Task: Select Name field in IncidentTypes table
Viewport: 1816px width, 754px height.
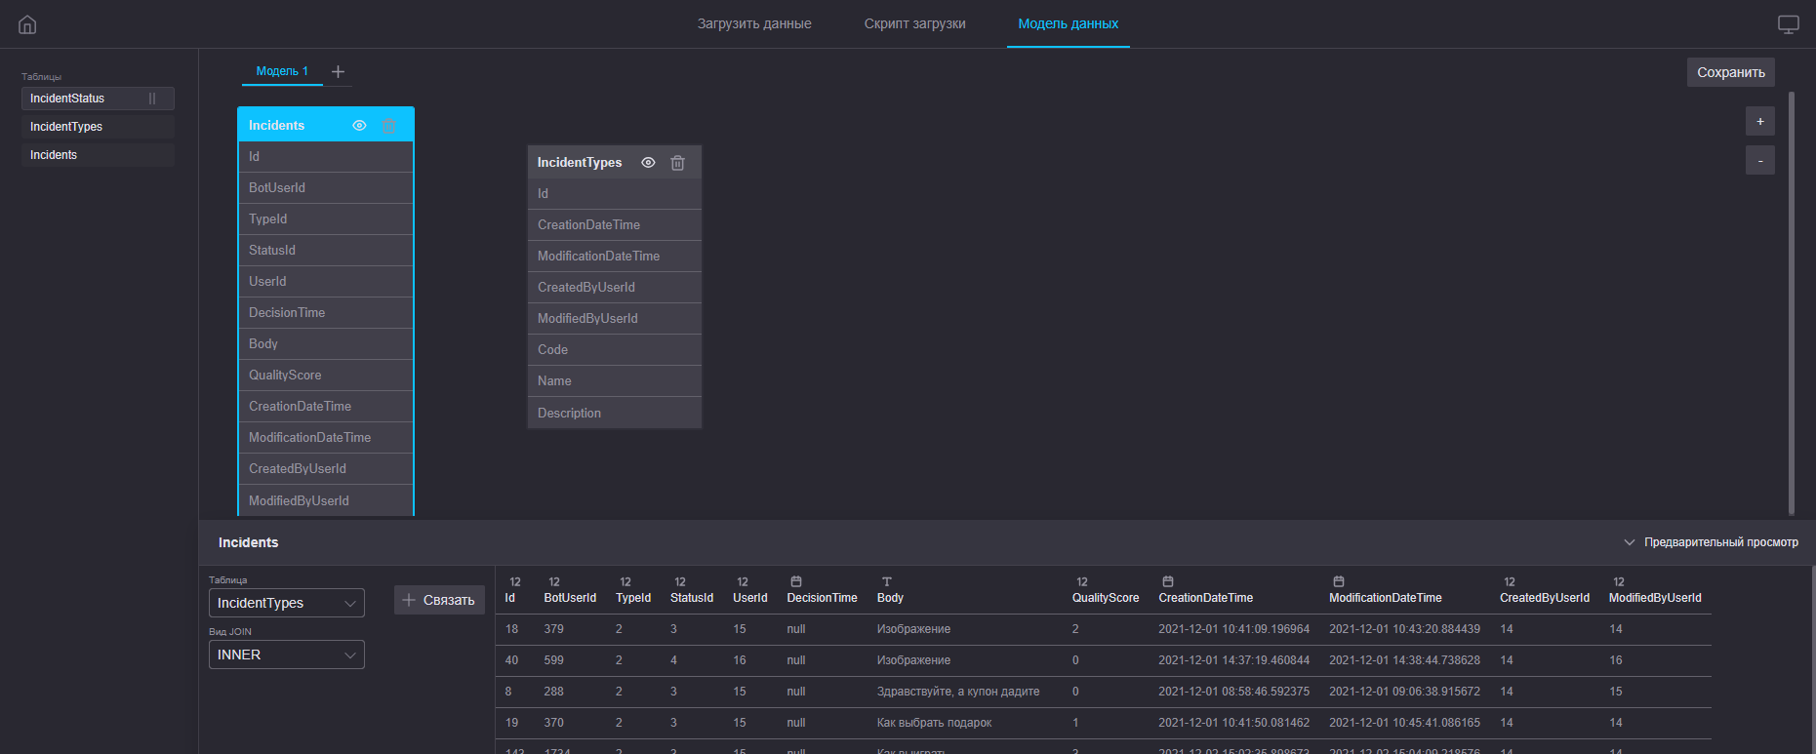Action: [x=615, y=381]
